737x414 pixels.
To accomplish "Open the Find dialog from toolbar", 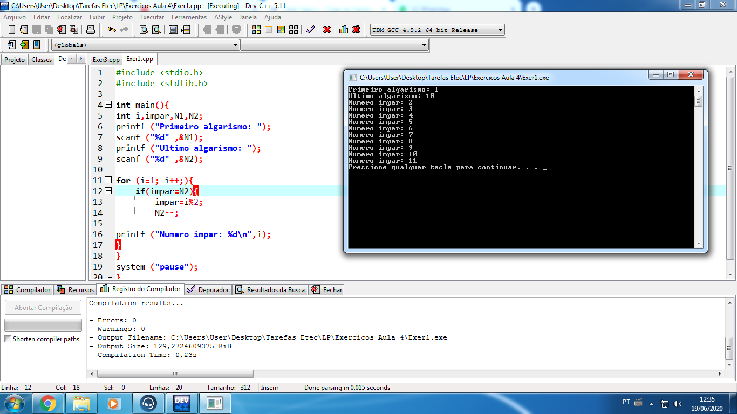I will tap(144, 30).
